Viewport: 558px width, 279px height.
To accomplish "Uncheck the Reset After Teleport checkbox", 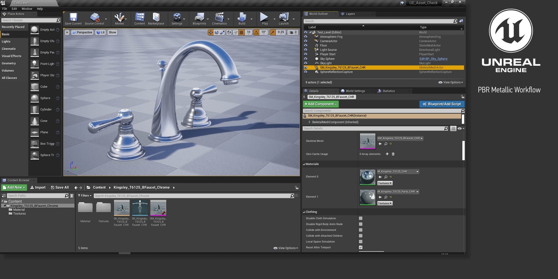I will 361,247.
